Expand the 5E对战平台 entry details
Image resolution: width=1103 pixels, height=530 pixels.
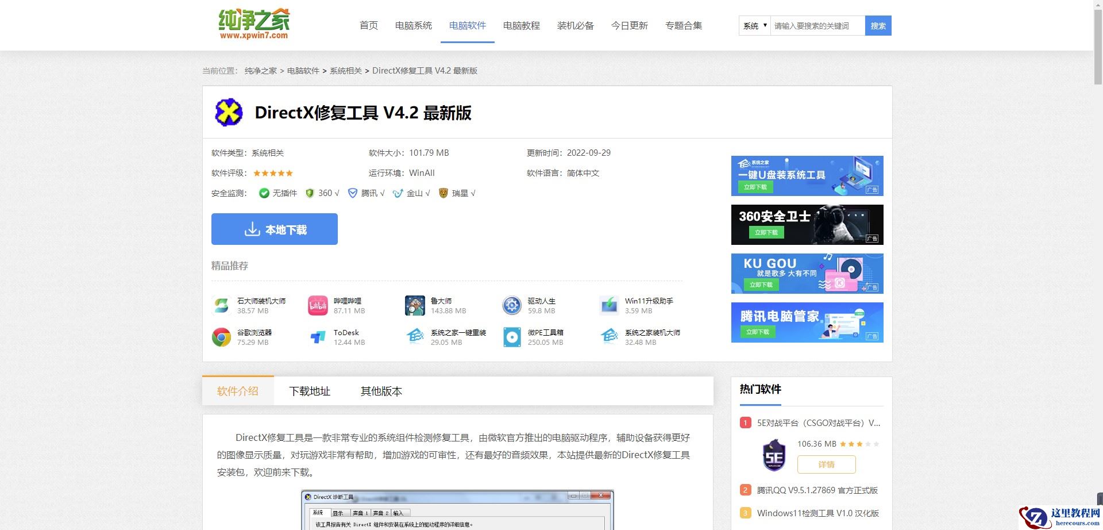tap(826, 464)
